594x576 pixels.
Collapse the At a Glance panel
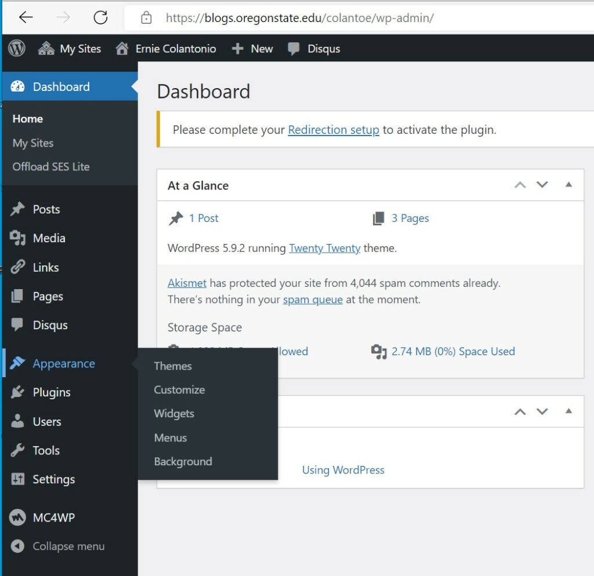[x=568, y=184]
